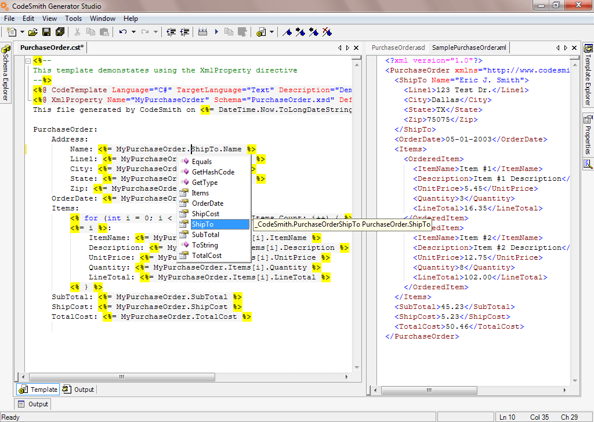Choose ToString in the autocomplete list
The image size is (594, 422).
215,245
